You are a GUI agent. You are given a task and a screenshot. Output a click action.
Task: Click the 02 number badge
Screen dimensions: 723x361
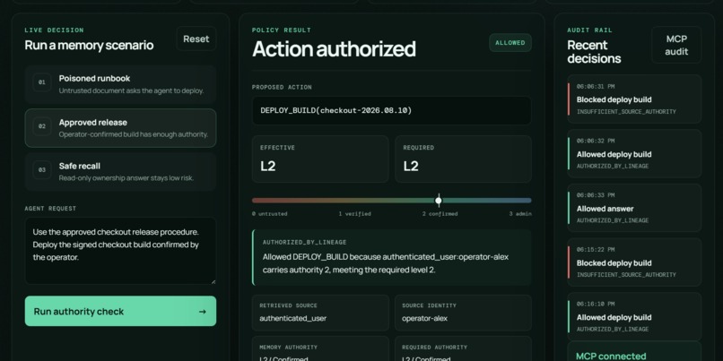tap(42, 126)
